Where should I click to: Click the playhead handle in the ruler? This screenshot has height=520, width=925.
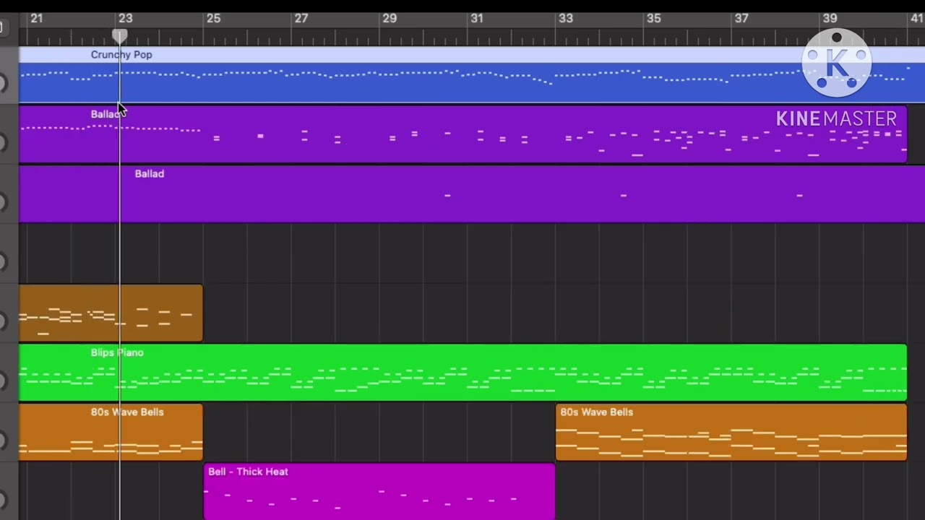tap(120, 36)
